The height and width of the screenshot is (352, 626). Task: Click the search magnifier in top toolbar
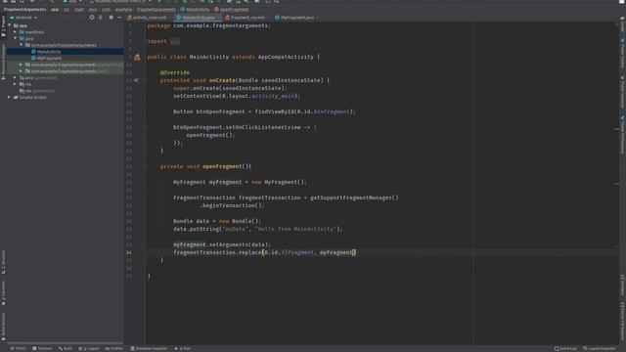[277, 2]
